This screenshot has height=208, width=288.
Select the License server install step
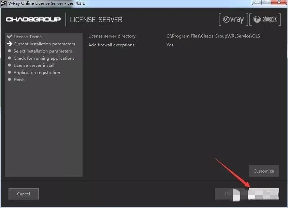tap(34, 65)
